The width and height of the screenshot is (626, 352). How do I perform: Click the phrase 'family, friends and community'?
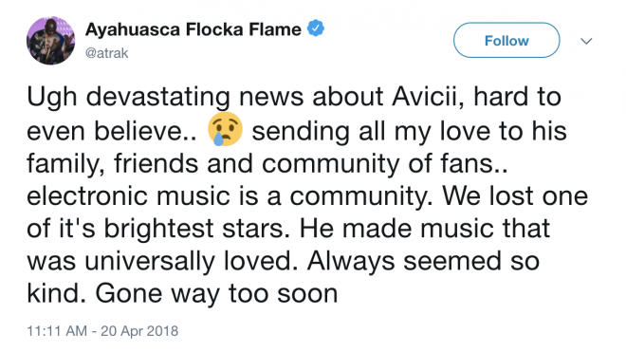(x=213, y=164)
